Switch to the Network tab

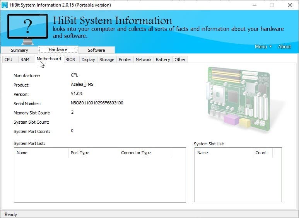tap(144, 60)
